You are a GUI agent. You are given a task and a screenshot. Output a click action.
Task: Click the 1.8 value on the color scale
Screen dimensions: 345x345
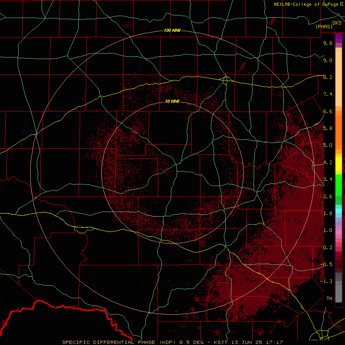(x=328, y=214)
